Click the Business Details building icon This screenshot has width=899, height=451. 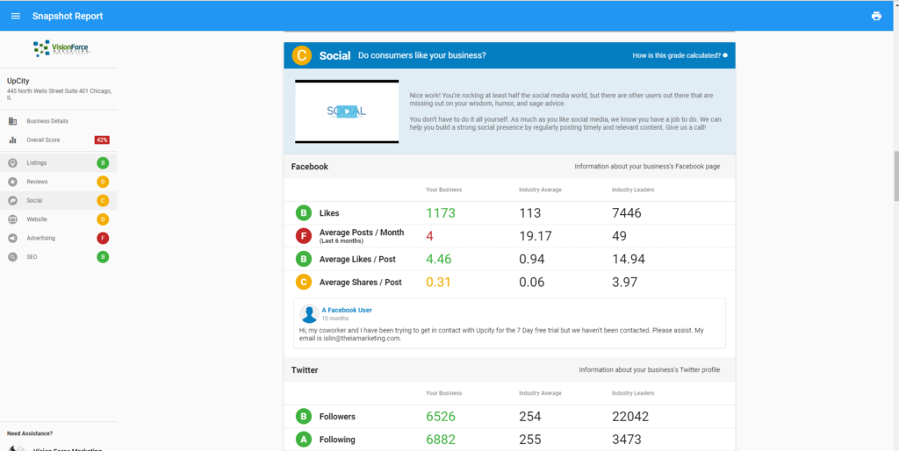[x=12, y=121]
